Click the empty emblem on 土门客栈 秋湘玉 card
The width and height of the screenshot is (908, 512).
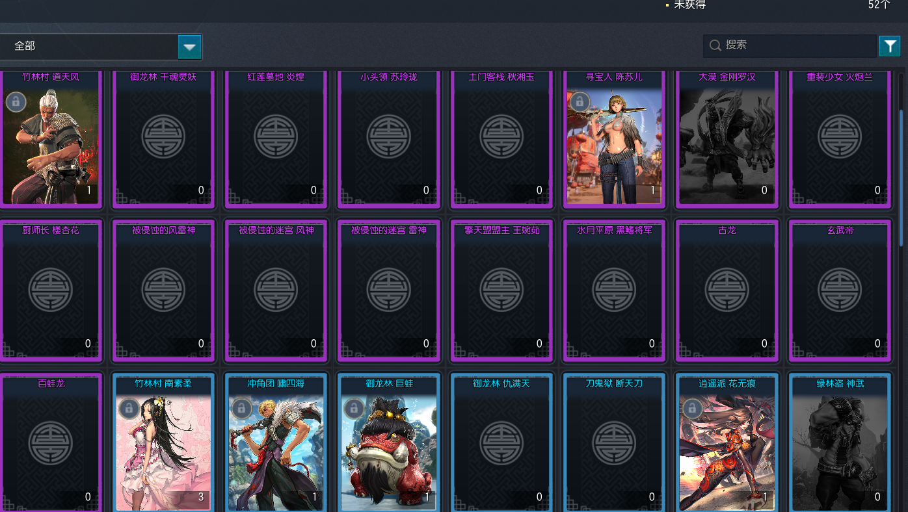[x=501, y=136]
